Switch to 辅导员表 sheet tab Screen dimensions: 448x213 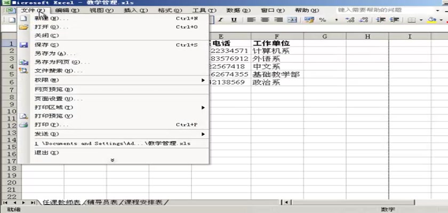coord(102,202)
